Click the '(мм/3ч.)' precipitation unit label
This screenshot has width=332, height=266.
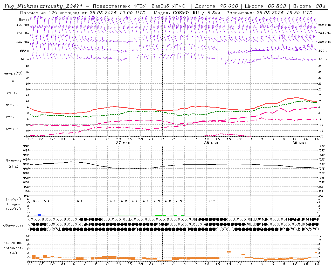point(13,199)
